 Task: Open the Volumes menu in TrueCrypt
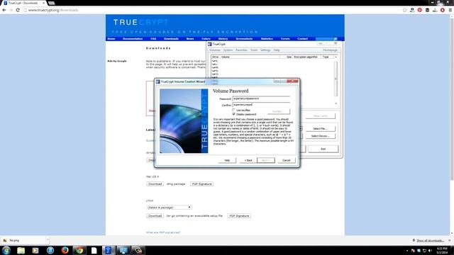point(215,50)
